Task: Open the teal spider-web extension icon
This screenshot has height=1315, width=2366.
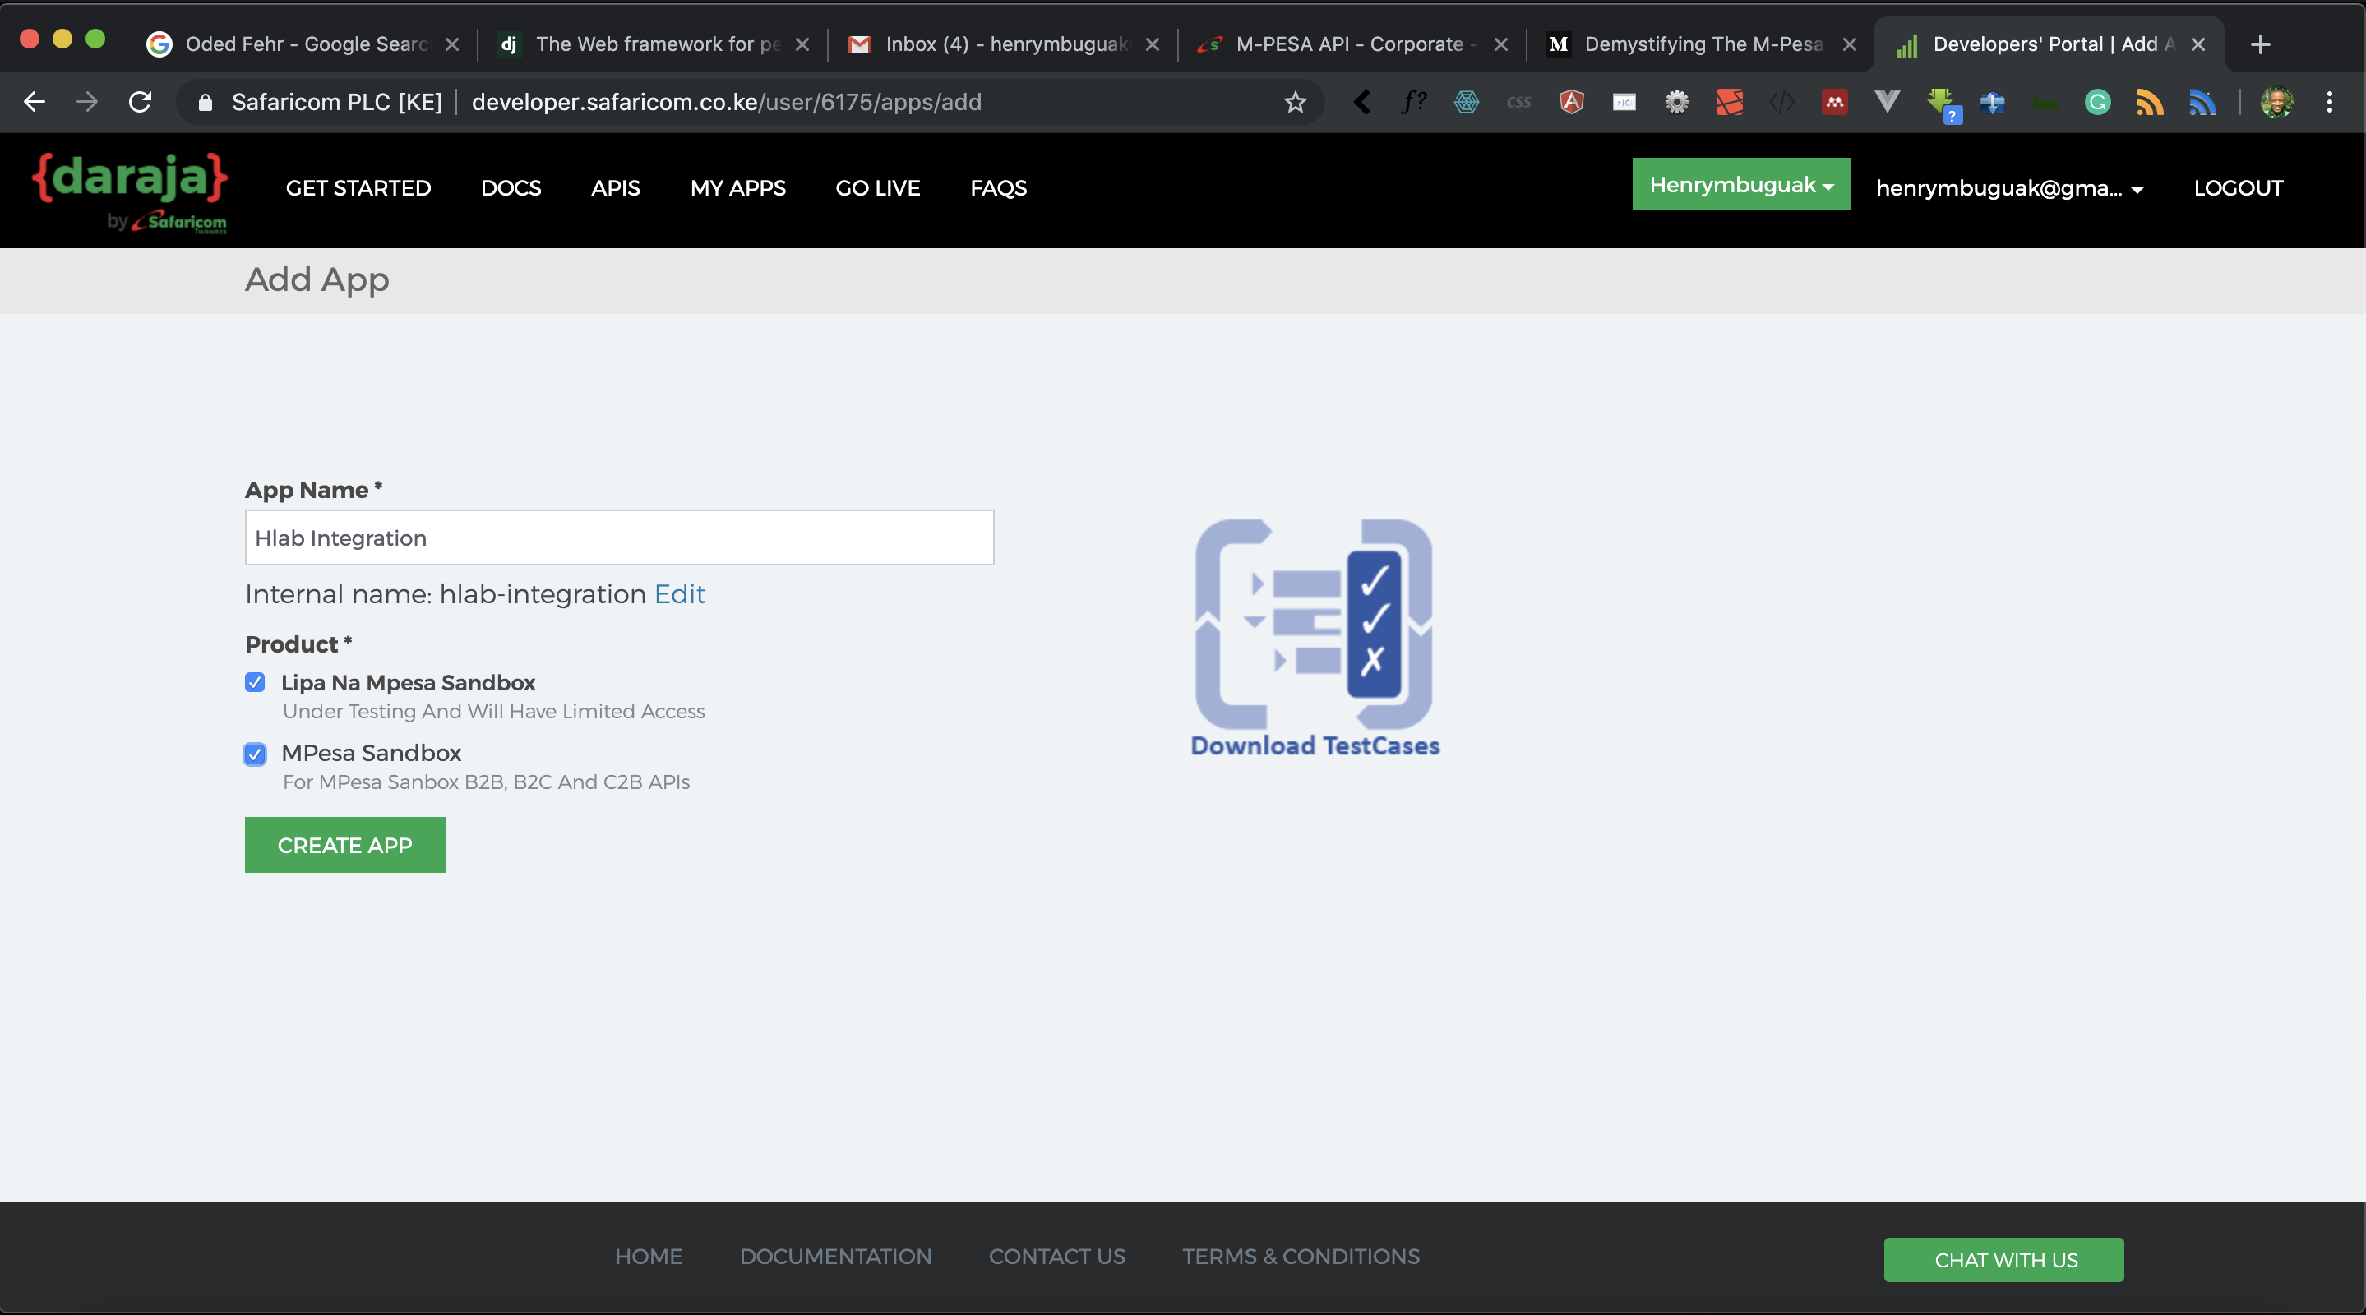Action: [x=1467, y=102]
